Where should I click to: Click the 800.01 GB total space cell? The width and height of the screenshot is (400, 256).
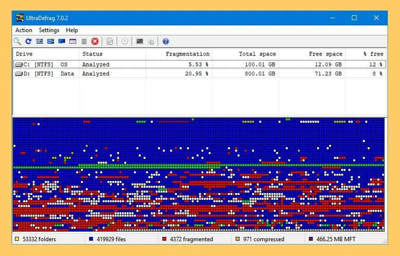click(x=260, y=74)
